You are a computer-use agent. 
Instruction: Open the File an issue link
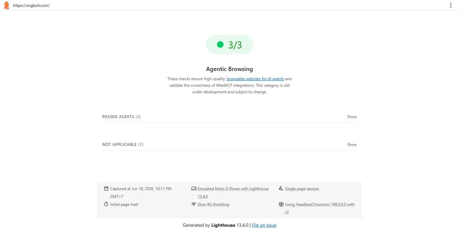264,225
